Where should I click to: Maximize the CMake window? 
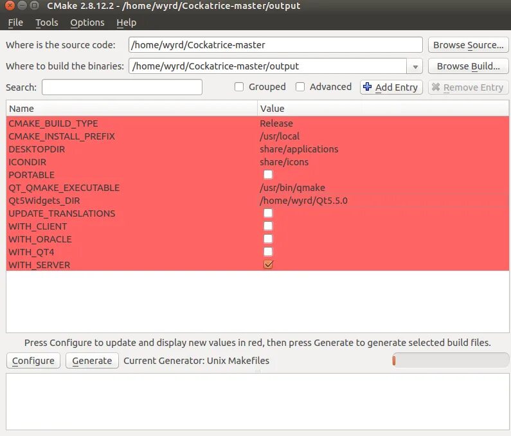(x=34, y=6)
